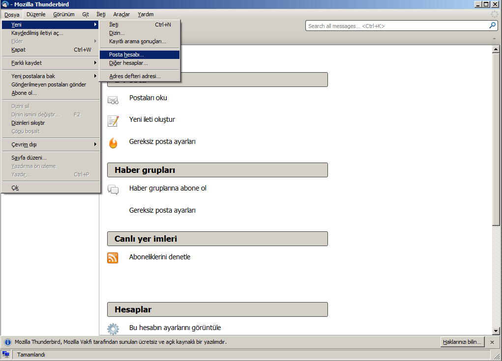Screen dimensions: 502x361
Task: Choose İleti Ctrl+N in submenu
Action: click(x=140, y=25)
